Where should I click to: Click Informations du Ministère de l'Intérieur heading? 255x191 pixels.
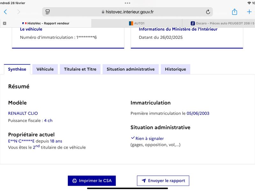pyautogui.click(x=178, y=29)
